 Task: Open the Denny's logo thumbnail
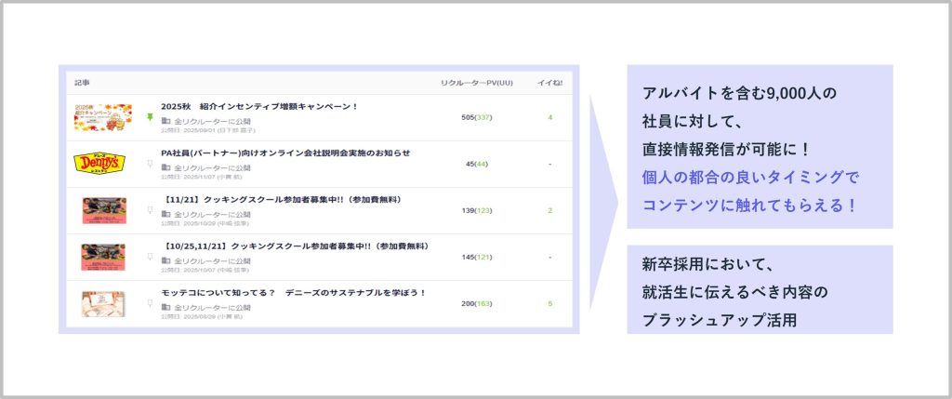(102, 164)
